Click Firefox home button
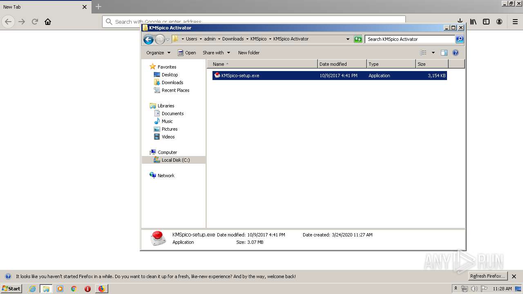523x294 pixels. click(48, 22)
